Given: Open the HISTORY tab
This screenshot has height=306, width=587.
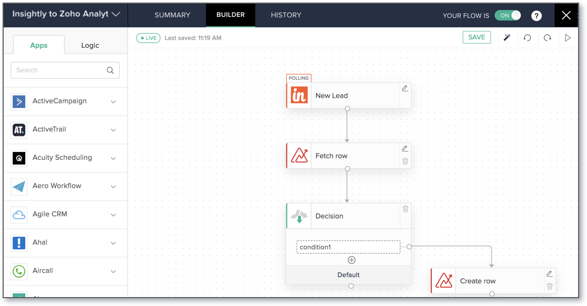Looking at the screenshot, I should pyautogui.click(x=286, y=15).
